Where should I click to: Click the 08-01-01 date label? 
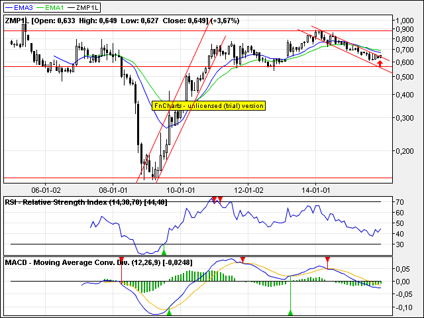pos(113,190)
